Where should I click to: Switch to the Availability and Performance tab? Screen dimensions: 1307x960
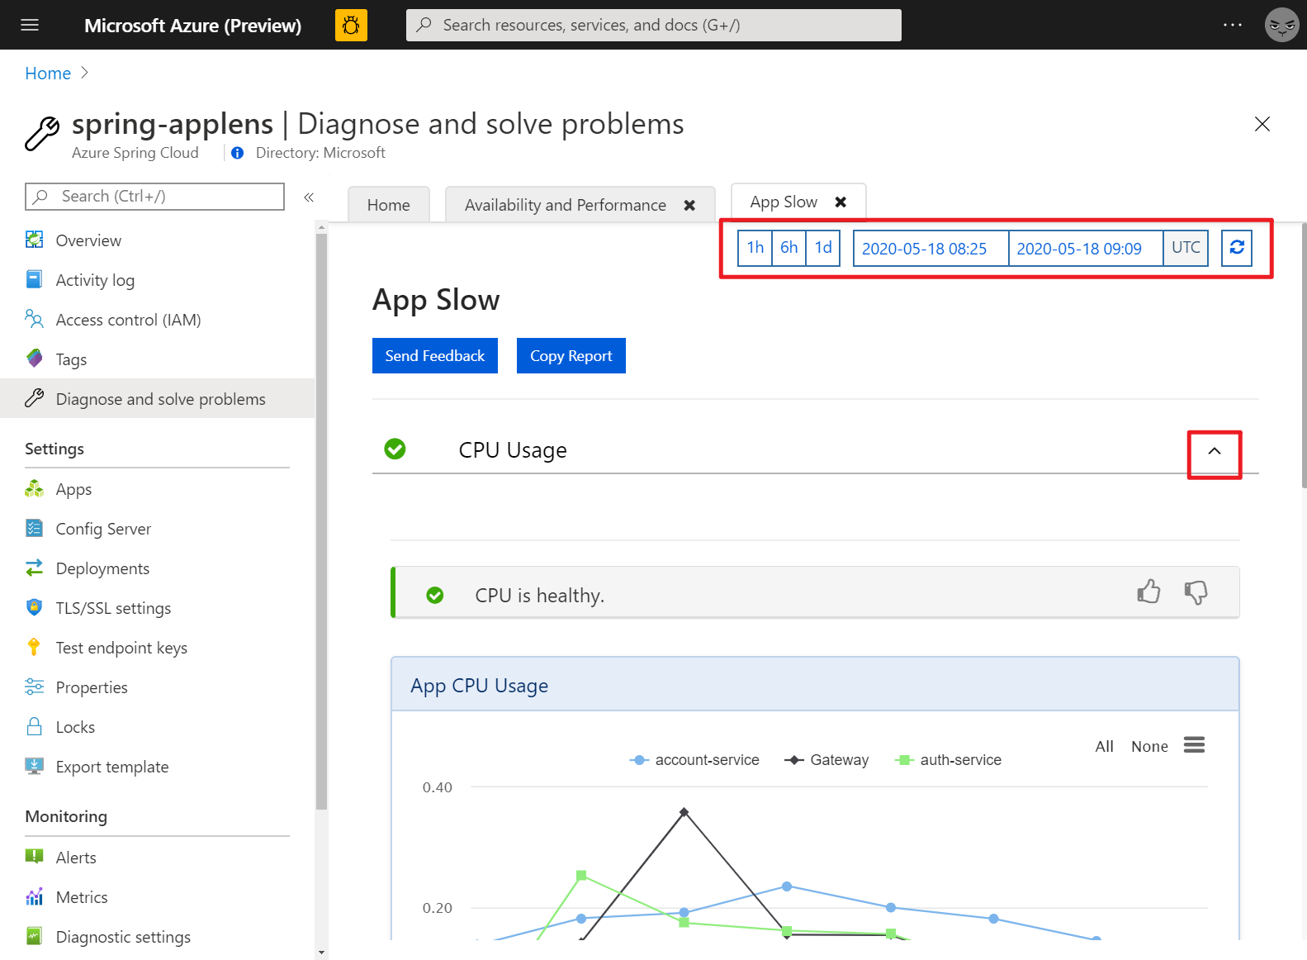(566, 205)
